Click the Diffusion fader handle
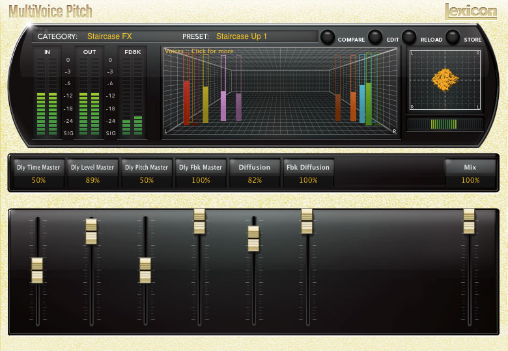Screen dimensions: 508x351 click(x=253, y=239)
